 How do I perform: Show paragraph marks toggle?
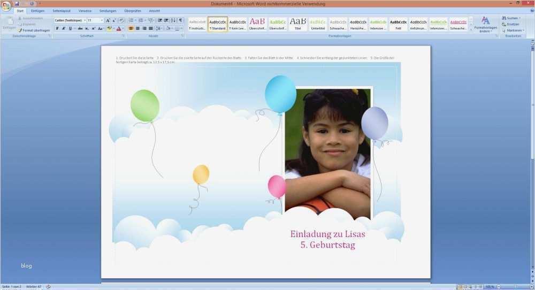(181, 20)
